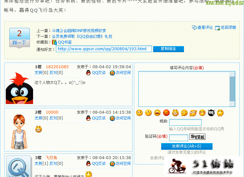244x177 pixels.
Task: Click the article URL field
Action: (104, 49)
